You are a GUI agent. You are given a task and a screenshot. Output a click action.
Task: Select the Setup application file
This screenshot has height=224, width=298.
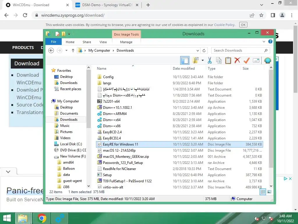point(180,175)
